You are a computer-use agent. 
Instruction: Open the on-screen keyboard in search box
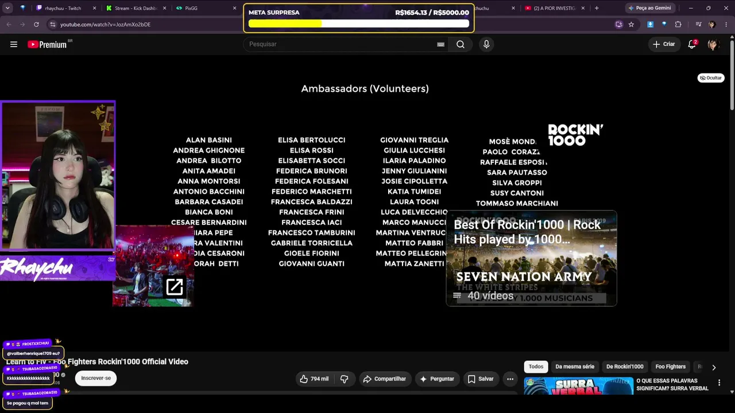coord(440,44)
